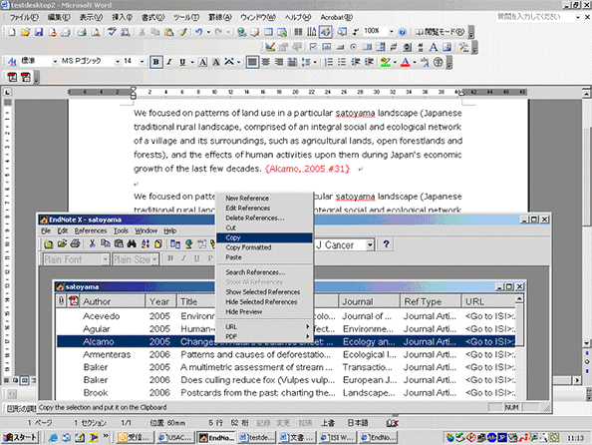Click Word's decrease indent icon
Image resolution: width=592 pixels, height=445 pixels.
pos(355,62)
